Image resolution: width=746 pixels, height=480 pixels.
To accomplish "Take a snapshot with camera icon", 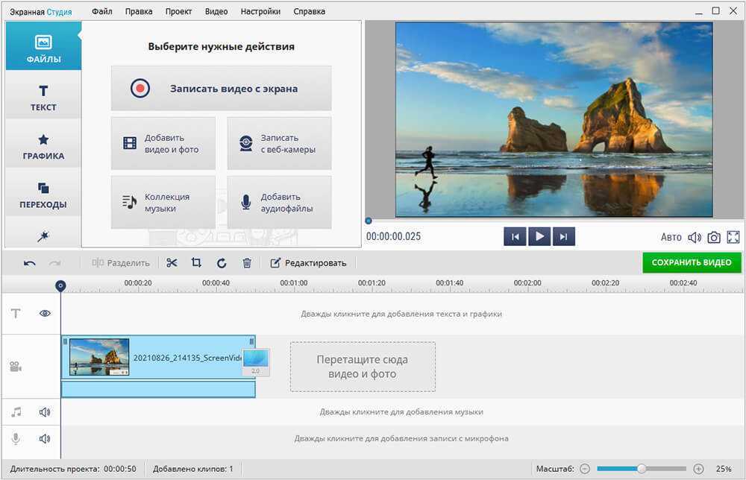I will [714, 237].
